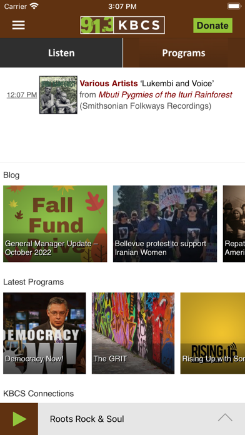
Task: Switch to the Programs tab
Action: click(x=184, y=52)
